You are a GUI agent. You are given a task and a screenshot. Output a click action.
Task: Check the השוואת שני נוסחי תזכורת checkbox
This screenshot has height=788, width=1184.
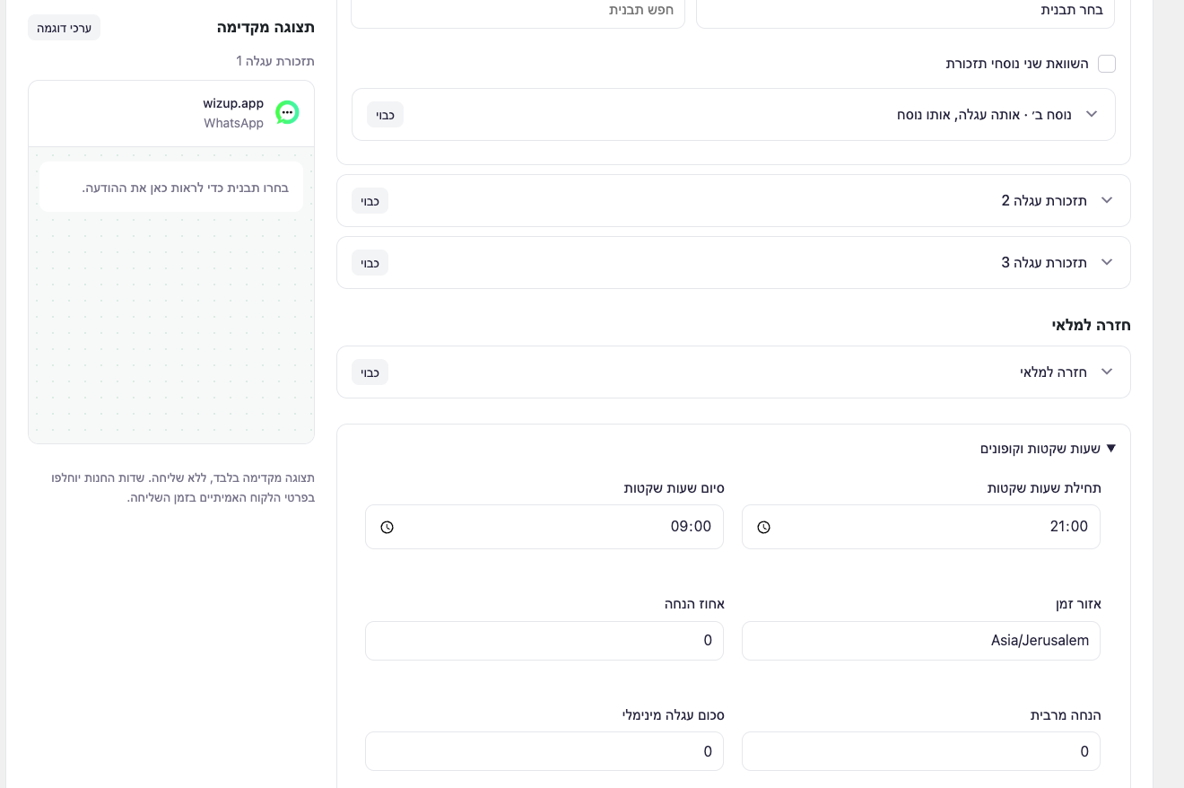1107,64
